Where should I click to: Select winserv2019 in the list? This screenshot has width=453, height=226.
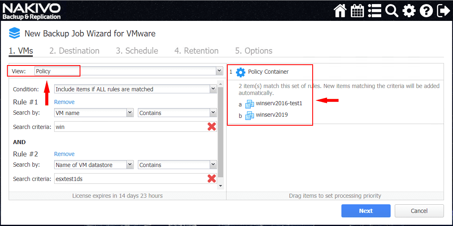(x=272, y=115)
